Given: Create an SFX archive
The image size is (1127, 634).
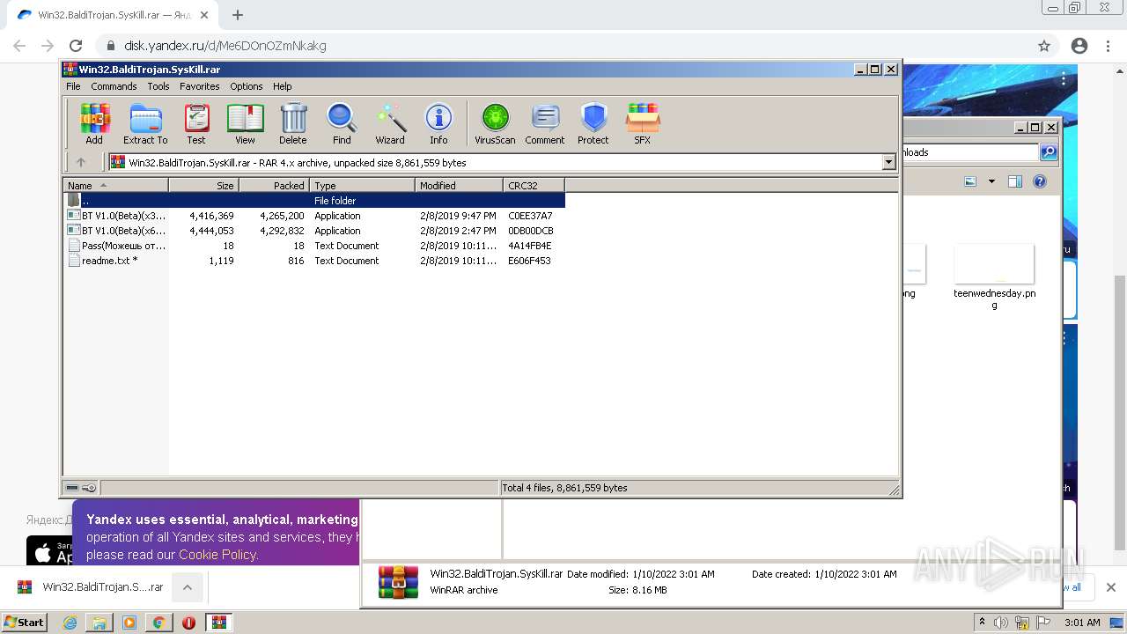Looking at the screenshot, I should [x=643, y=123].
